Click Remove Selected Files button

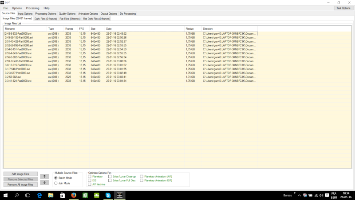click(20, 180)
